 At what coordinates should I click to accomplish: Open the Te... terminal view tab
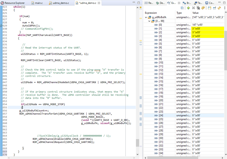coord(198,3)
